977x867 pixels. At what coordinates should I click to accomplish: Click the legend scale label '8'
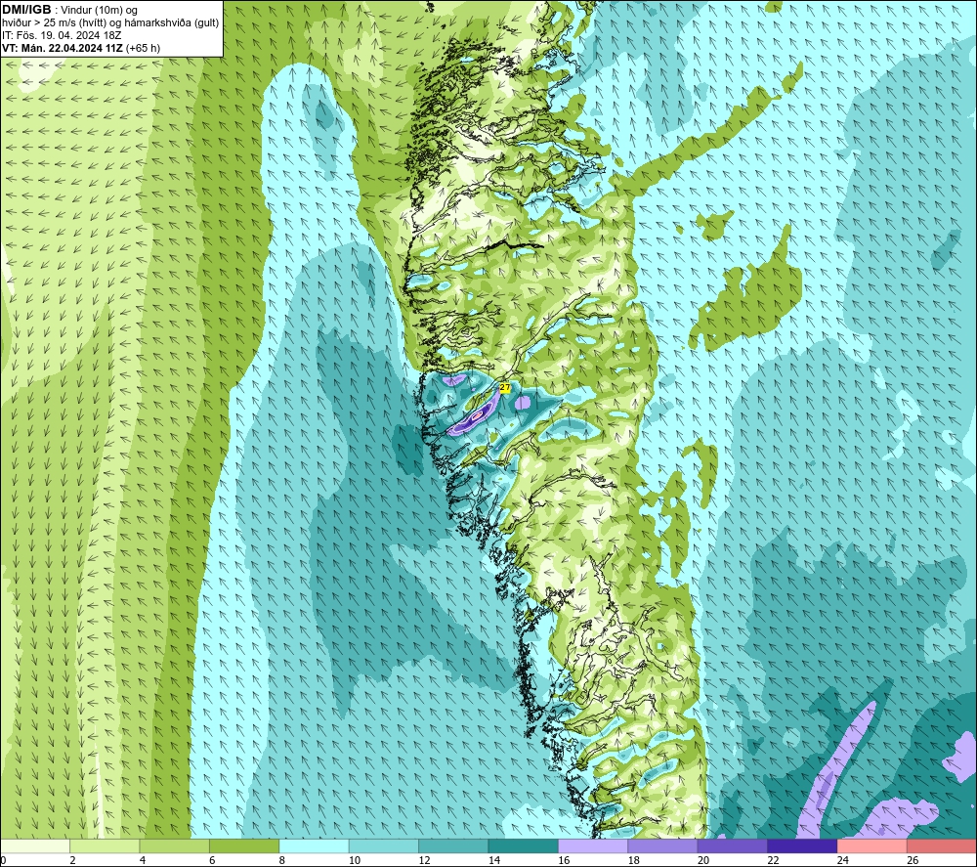282,860
